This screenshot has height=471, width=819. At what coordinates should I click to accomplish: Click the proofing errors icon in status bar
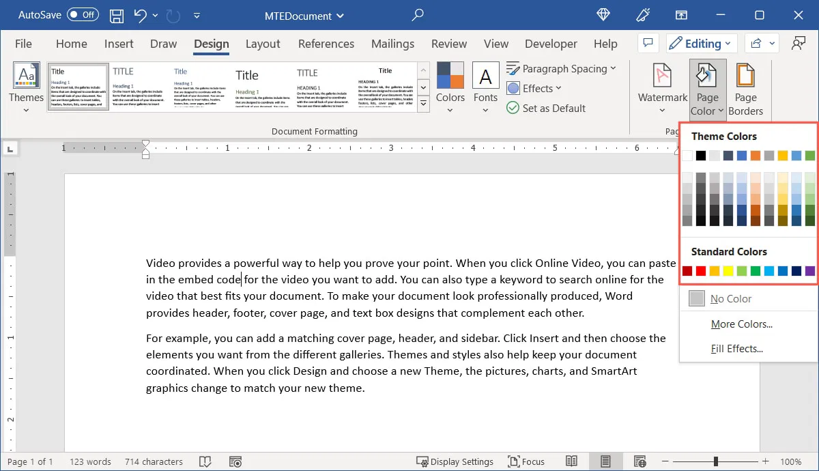coord(205,461)
